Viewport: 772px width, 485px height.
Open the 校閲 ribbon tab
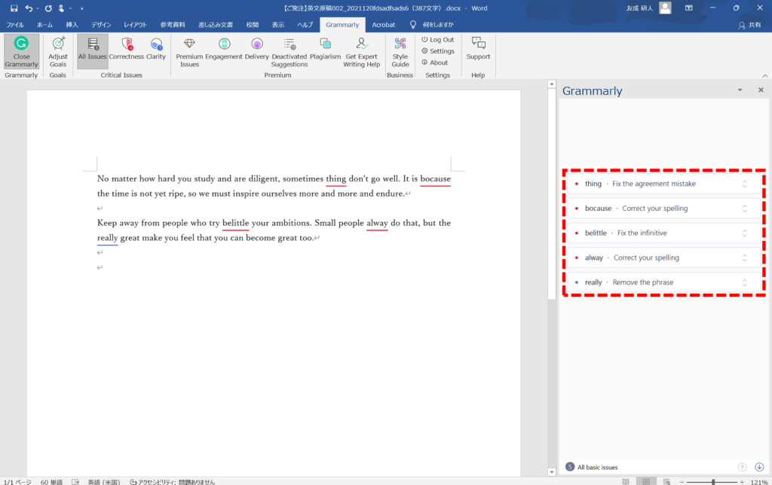[x=252, y=25]
